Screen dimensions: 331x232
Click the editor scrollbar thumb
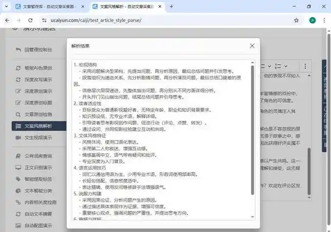click(x=309, y=171)
